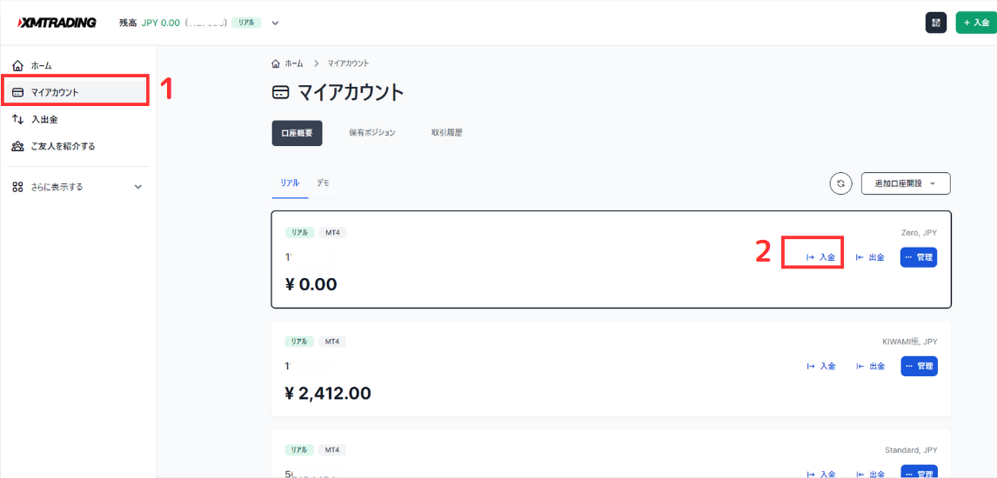Expand the balance account dropdown chevron
Image resolution: width=997 pixels, height=478 pixels.
(x=276, y=23)
